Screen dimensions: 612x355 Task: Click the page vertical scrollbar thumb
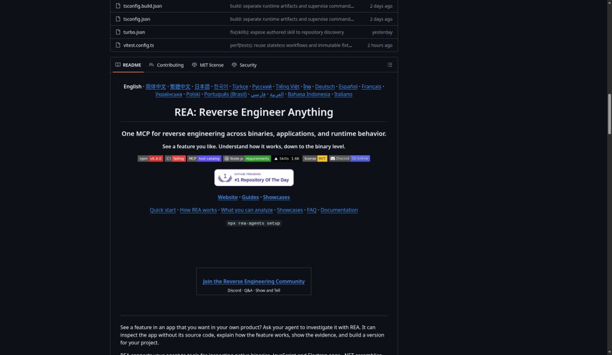(x=609, y=114)
